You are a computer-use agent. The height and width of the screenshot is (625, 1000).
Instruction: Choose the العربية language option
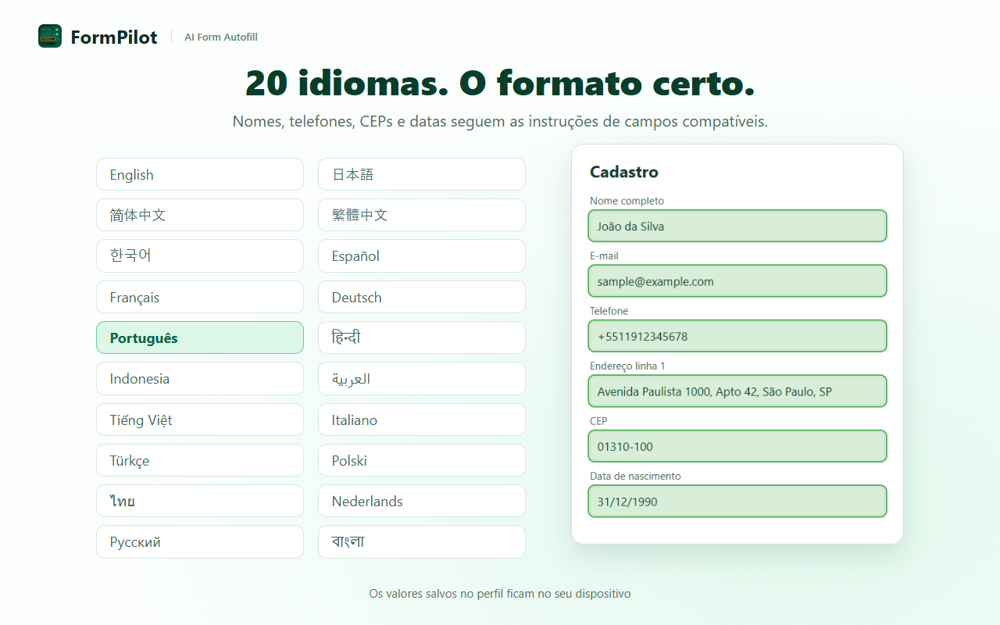point(422,378)
